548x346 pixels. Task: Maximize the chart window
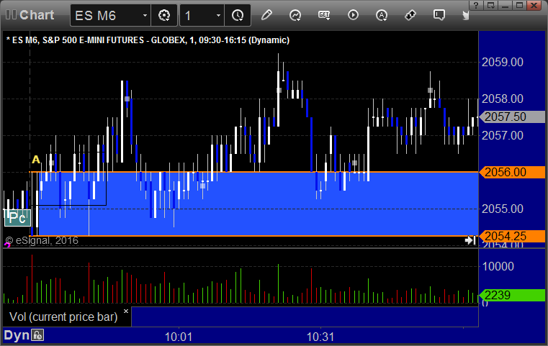pos(519,5)
